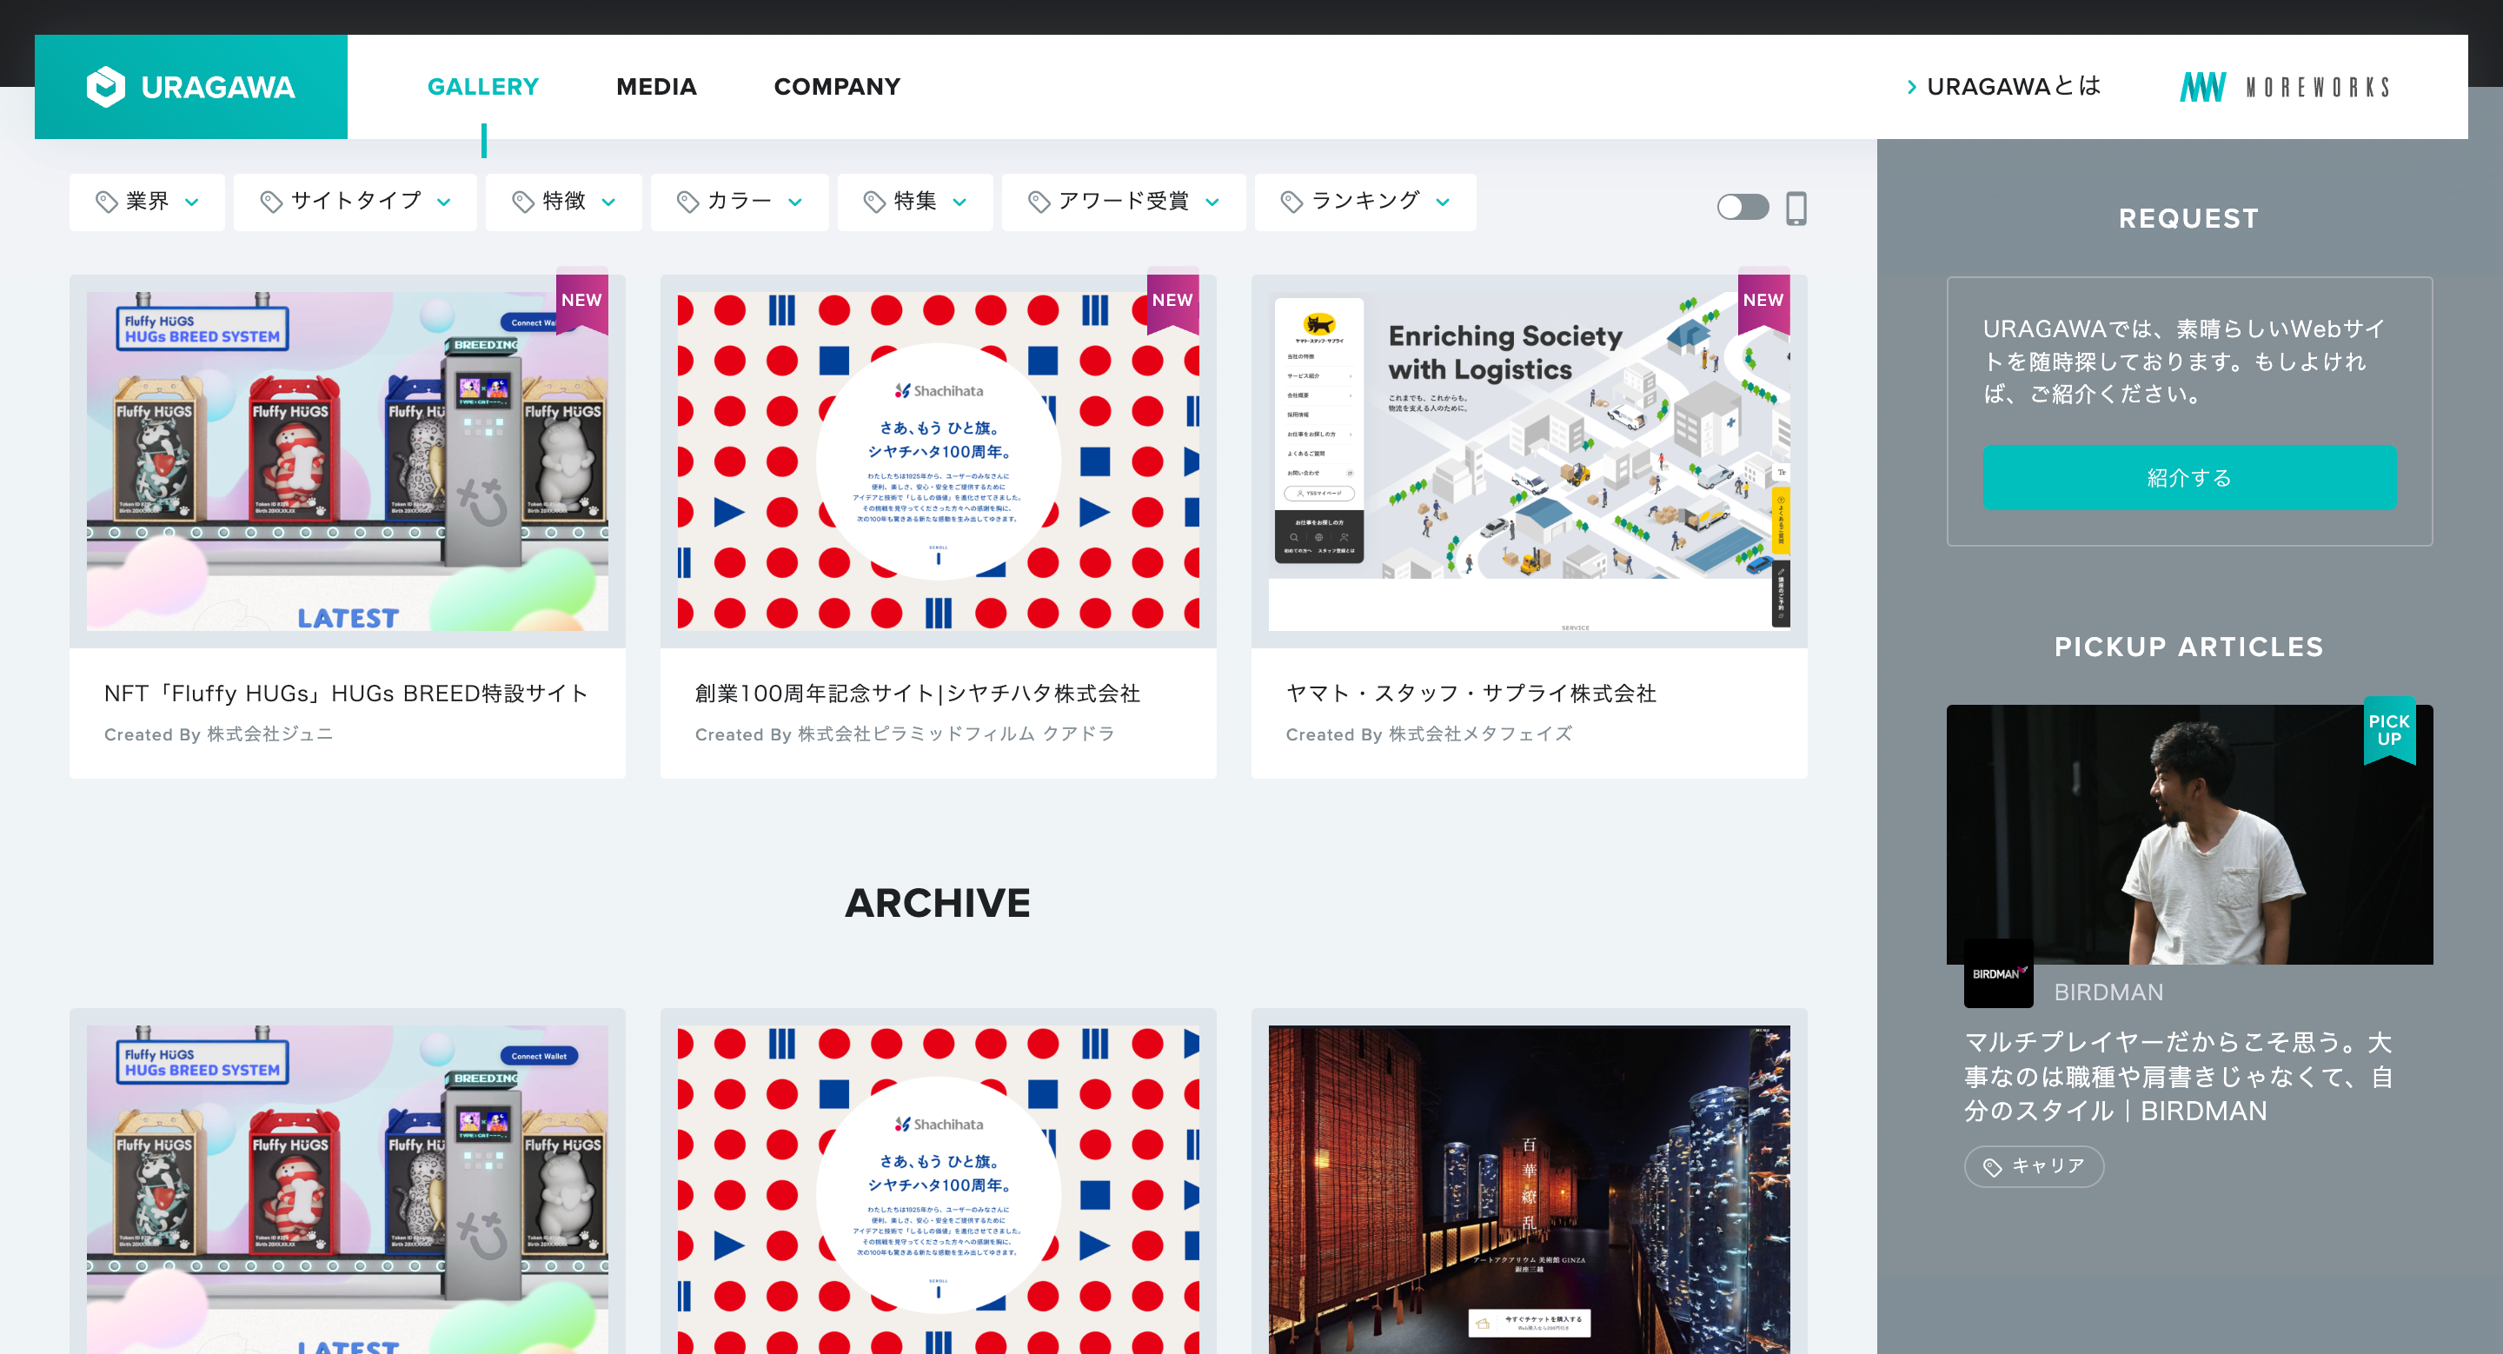This screenshot has width=2503, height=1354.
Task: Click the archive aquarium lantern thumbnail
Action: pyautogui.click(x=1529, y=1190)
